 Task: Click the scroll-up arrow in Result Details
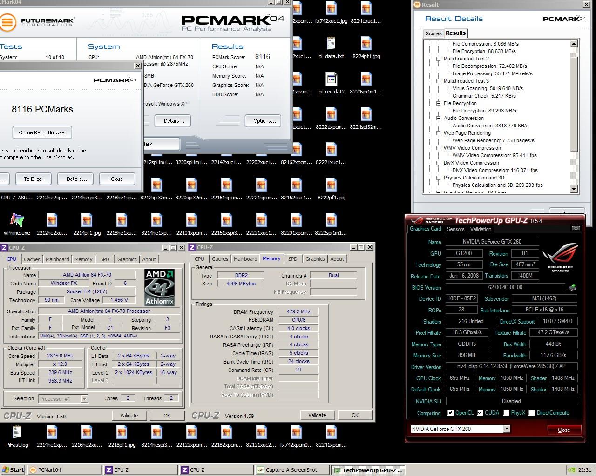click(574, 44)
